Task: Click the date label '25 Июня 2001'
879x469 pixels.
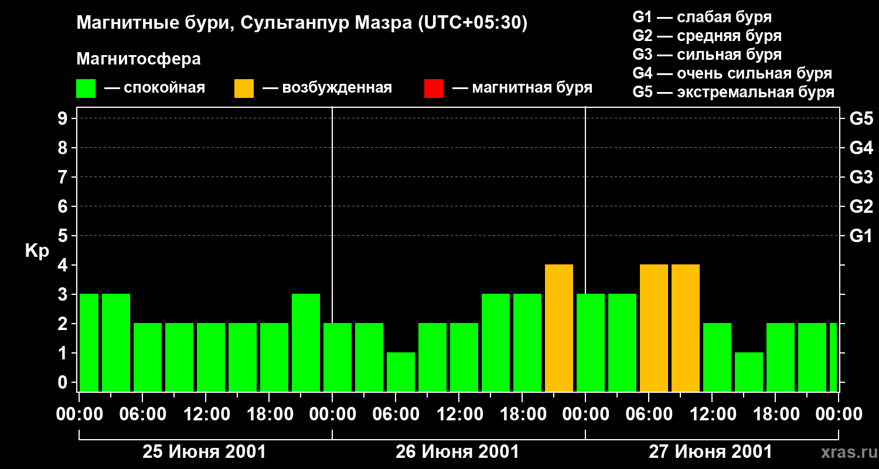Action: (x=205, y=452)
